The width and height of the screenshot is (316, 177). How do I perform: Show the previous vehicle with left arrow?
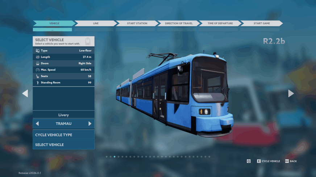(25, 93)
